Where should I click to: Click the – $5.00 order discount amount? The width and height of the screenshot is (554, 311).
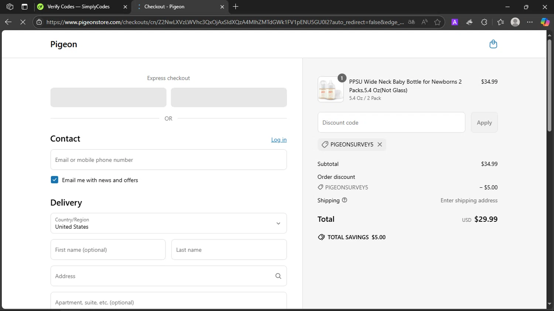pos(488,187)
